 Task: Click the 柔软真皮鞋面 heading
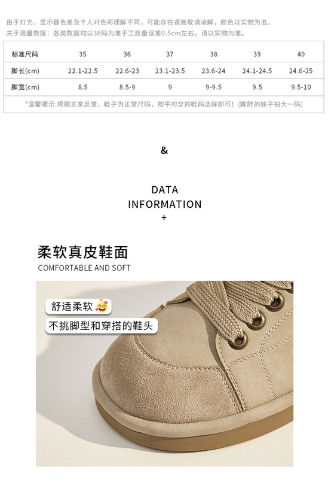point(82,252)
